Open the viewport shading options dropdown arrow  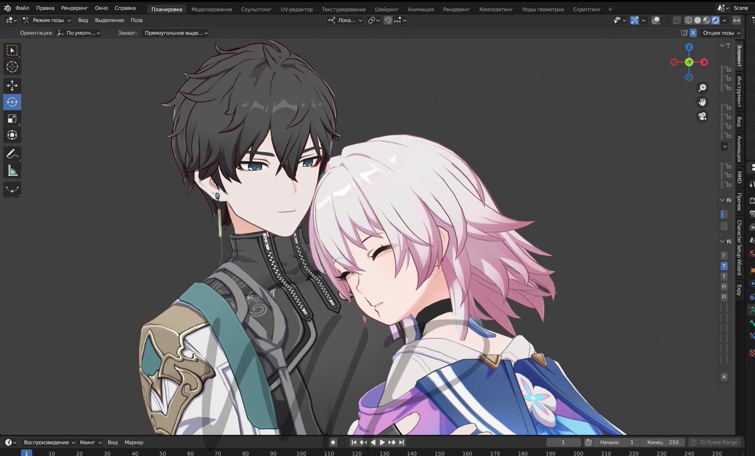(724, 20)
